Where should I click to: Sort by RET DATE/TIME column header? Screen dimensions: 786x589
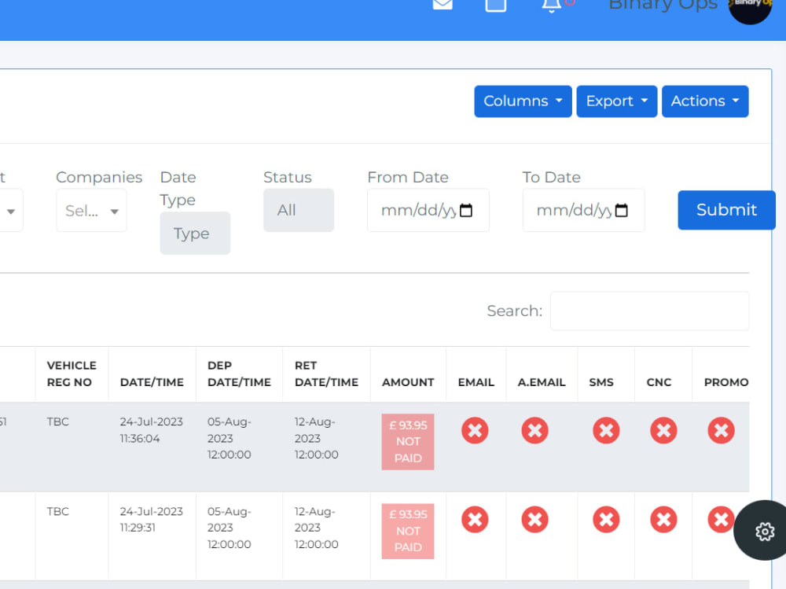326,374
